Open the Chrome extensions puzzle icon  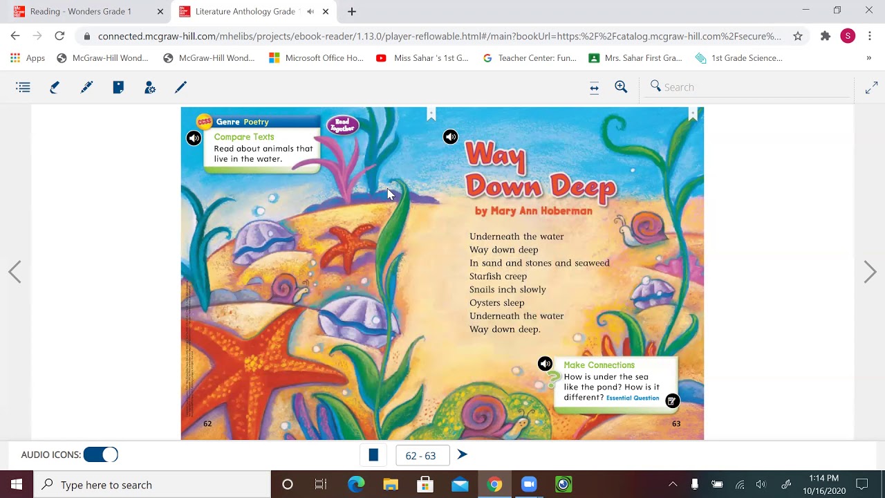[825, 36]
